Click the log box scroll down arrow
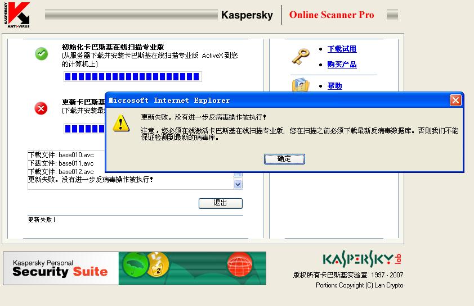474x306 pixels. click(x=238, y=184)
